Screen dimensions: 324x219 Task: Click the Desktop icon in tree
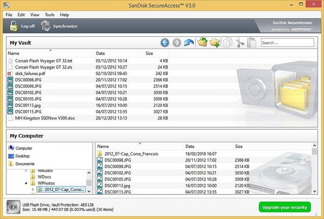(11, 156)
